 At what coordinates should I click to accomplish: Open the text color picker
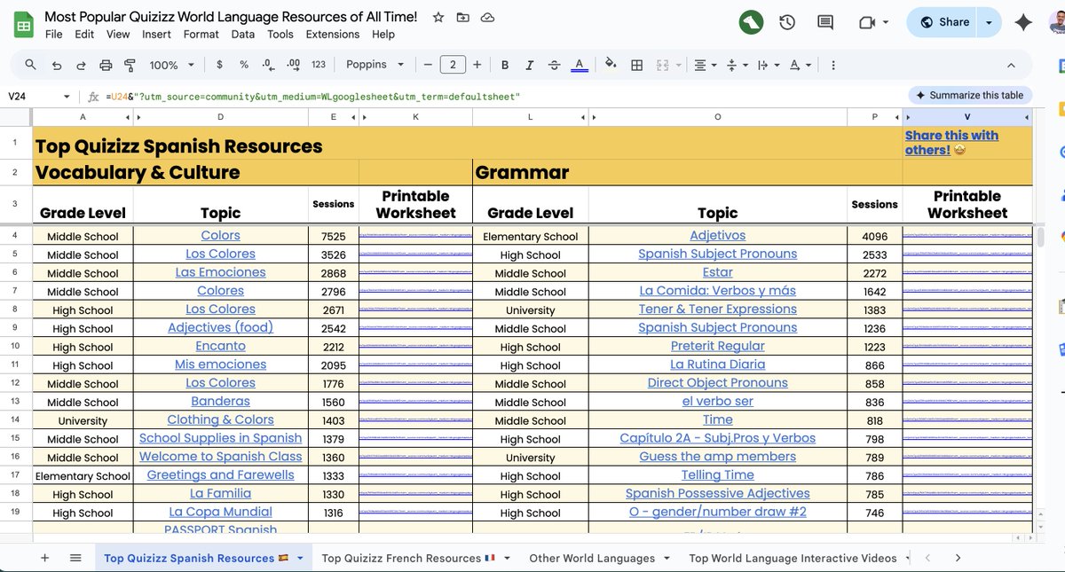pos(580,65)
